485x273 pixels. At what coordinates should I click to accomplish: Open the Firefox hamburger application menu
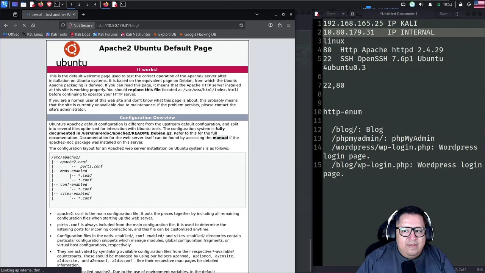(289, 25)
